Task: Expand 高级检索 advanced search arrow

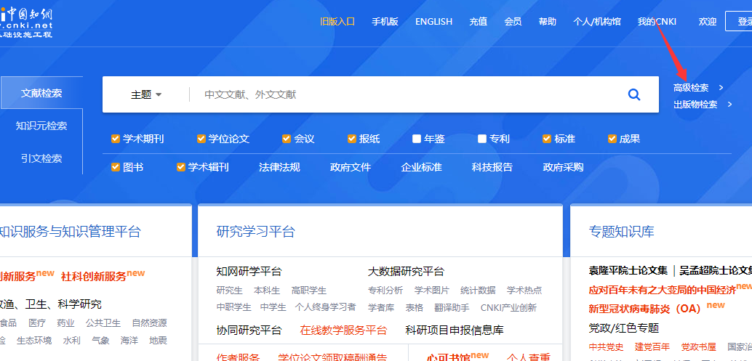Action: pos(721,88)
